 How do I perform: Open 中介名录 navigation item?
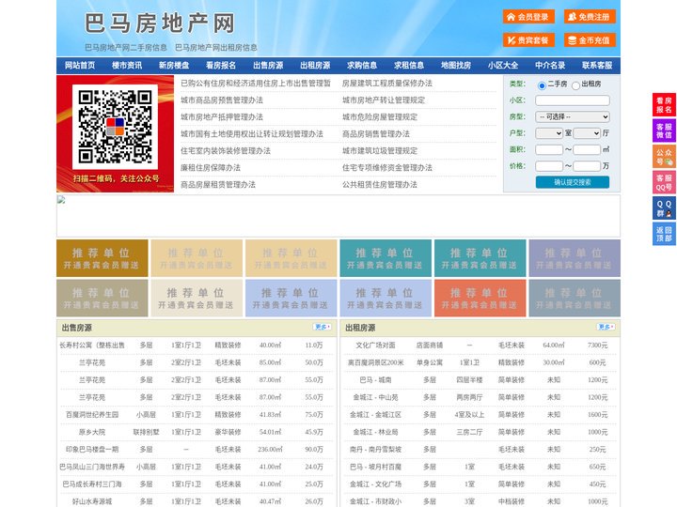550,66
